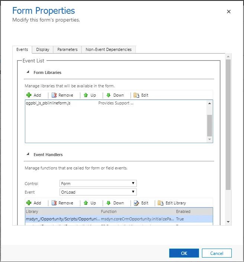Select the msdyn_/Opportunity/Scripts handler row
Viewport: 244px width, 262px height.
(x=119, y=219)
